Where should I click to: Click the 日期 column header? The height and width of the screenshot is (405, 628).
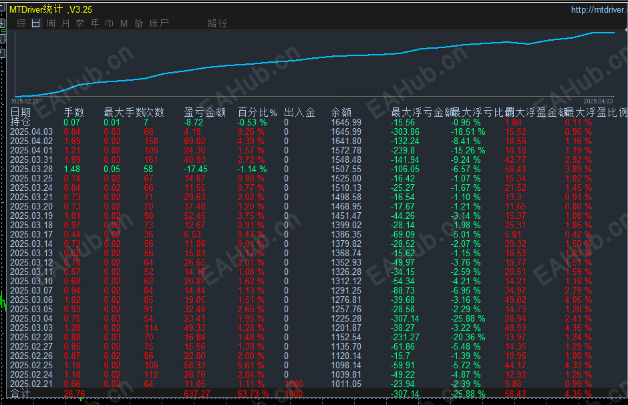pos(21,112)
